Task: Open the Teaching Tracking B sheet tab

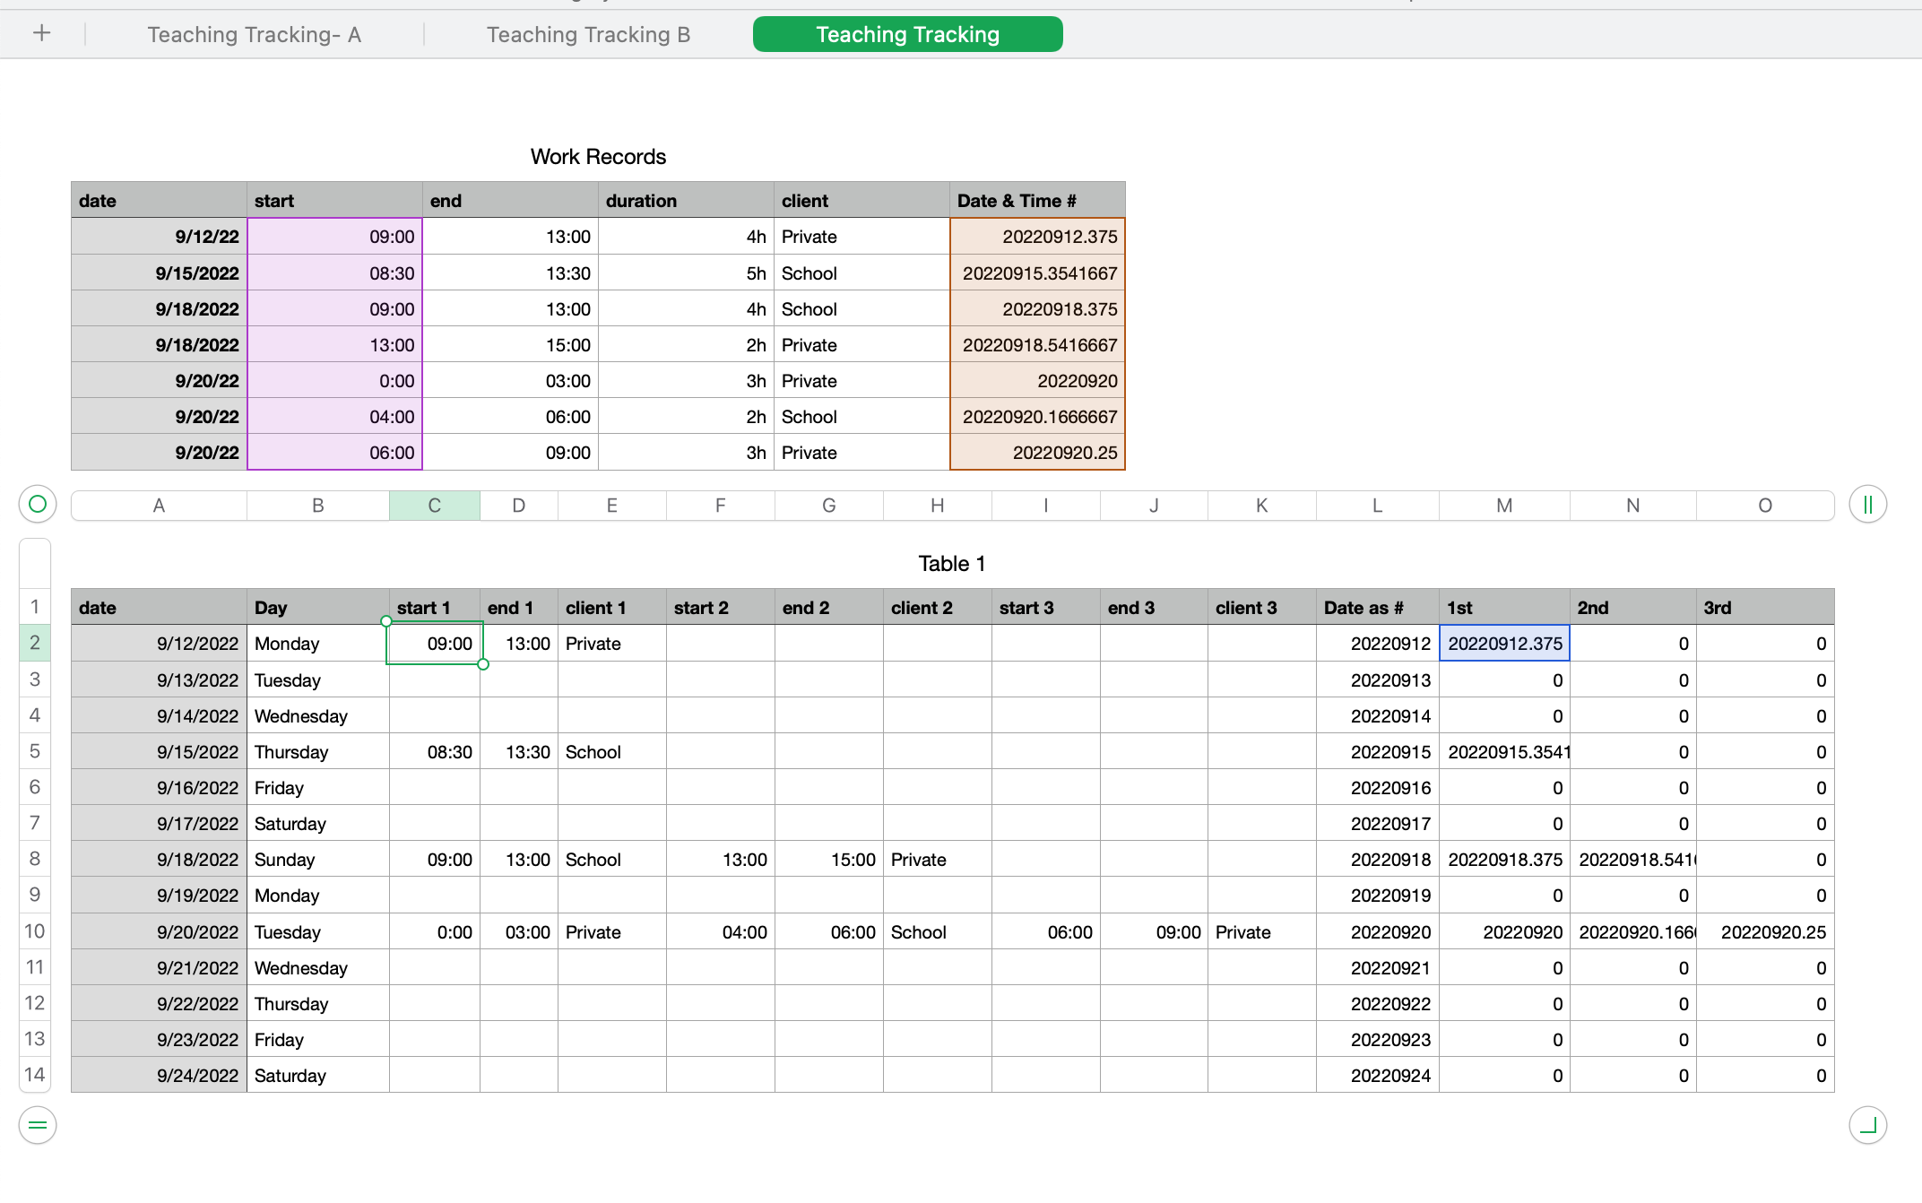Action: (588, 34)
